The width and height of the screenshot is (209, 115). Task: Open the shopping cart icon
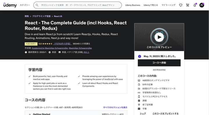click(x=188, y=5)
